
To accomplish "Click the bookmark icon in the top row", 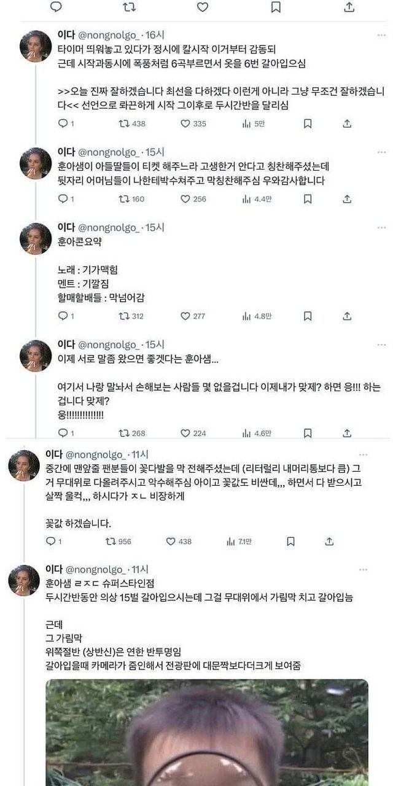I will 276,7.
